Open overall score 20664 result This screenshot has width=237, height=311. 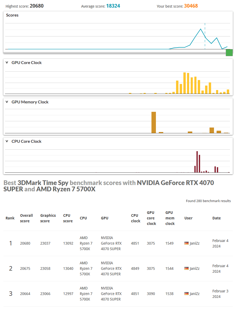click(x=25, y=294)
